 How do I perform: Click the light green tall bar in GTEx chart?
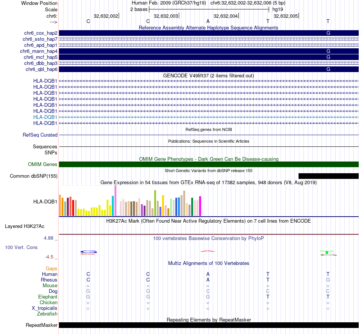pyautogui.click(x=155, y=203)
